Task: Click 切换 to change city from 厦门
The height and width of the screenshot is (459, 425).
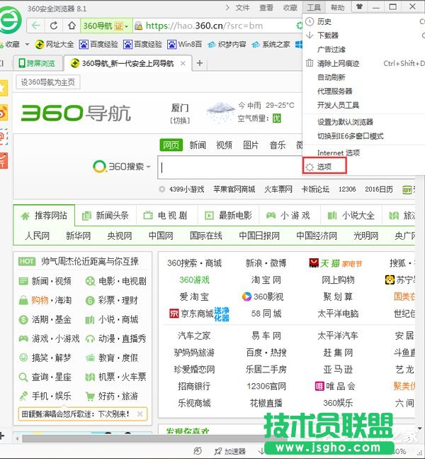Action: click(x=180, y=120)
